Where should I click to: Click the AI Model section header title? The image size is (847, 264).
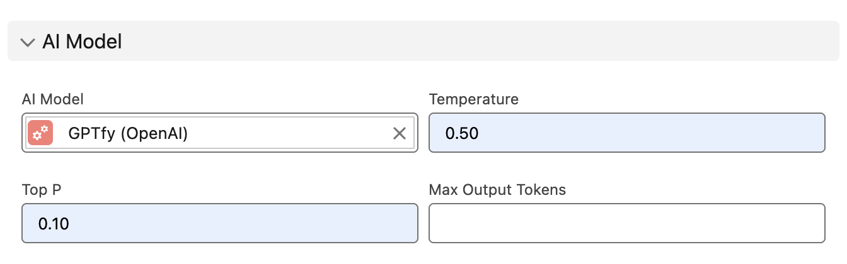tap(82, 42)
